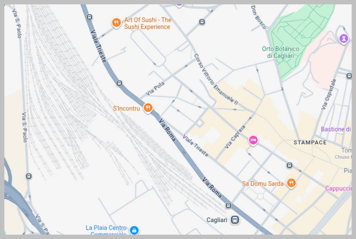The height and width of the screenshot is (239, 356).
Task: Click bus stop on Viale Trieste near Via Pola
Action: (x=119, y=83)
